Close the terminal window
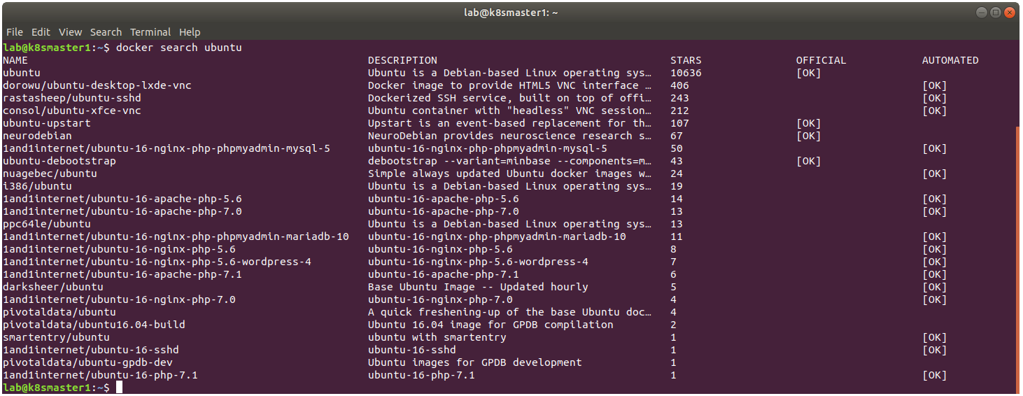Viewport: 1023px width, 396px height. [x=1010, y=13]
